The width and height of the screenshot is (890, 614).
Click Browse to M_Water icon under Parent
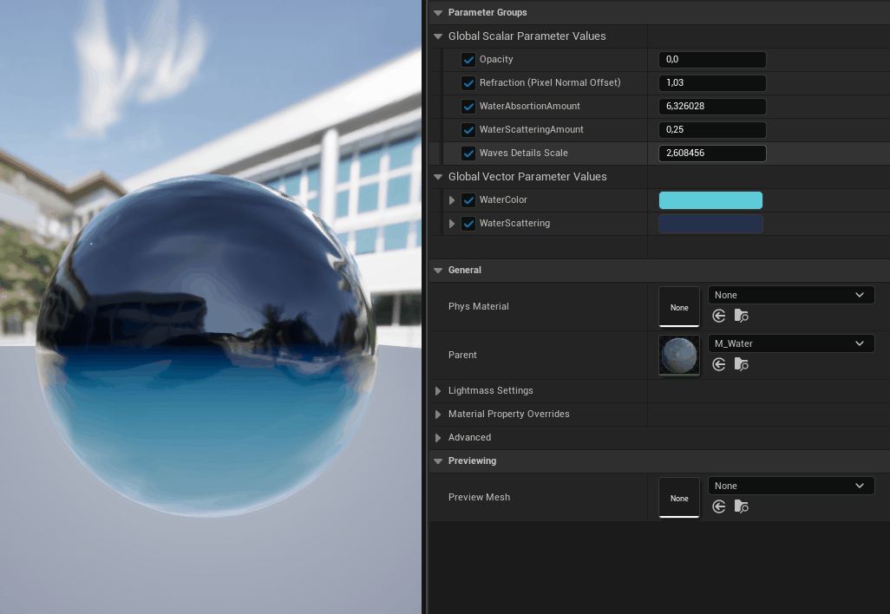pos(742,364)
